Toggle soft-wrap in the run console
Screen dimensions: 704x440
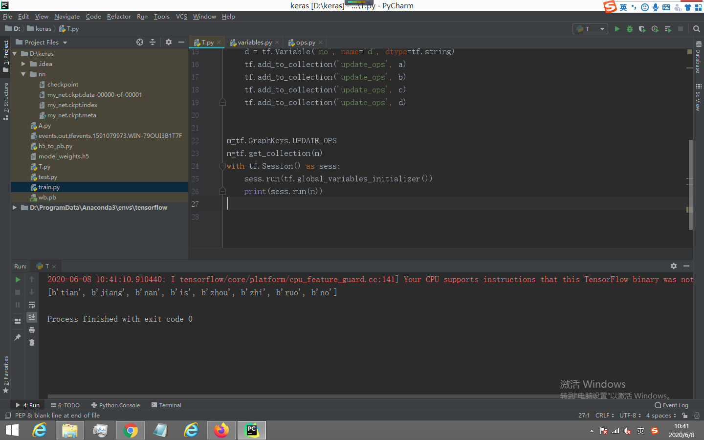(32, 304)
